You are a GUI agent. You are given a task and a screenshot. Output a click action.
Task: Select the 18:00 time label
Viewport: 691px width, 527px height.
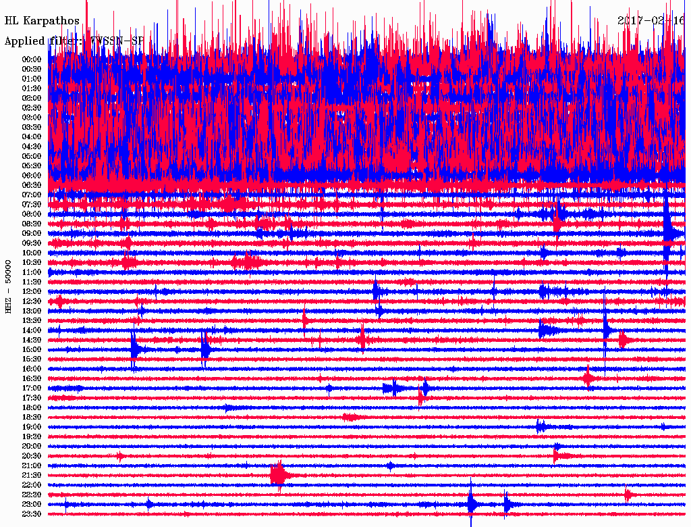coord(32,407)
